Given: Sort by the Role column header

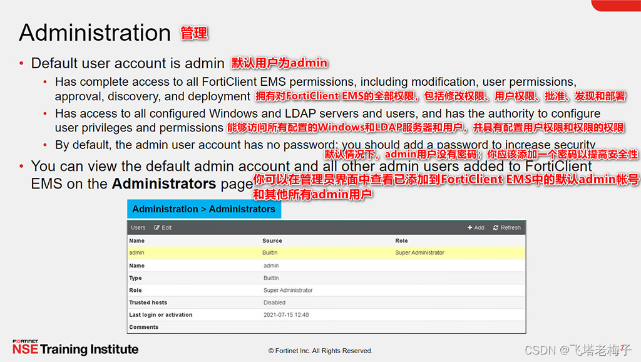Looking at the screenshot, I should [x=401, y=240].
